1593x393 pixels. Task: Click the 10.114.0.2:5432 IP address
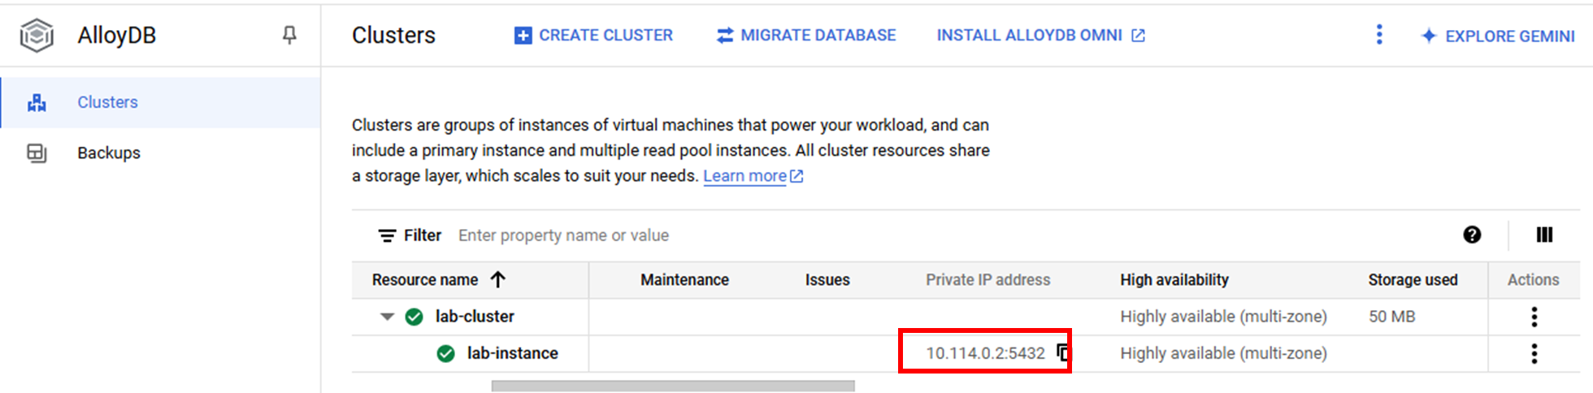point(985,353)
